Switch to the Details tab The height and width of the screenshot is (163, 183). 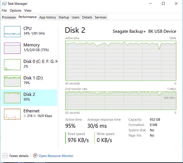(87, 17)
